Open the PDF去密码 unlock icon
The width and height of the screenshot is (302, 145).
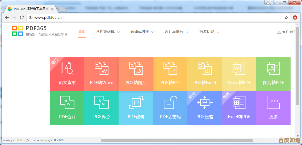(170, 102)
